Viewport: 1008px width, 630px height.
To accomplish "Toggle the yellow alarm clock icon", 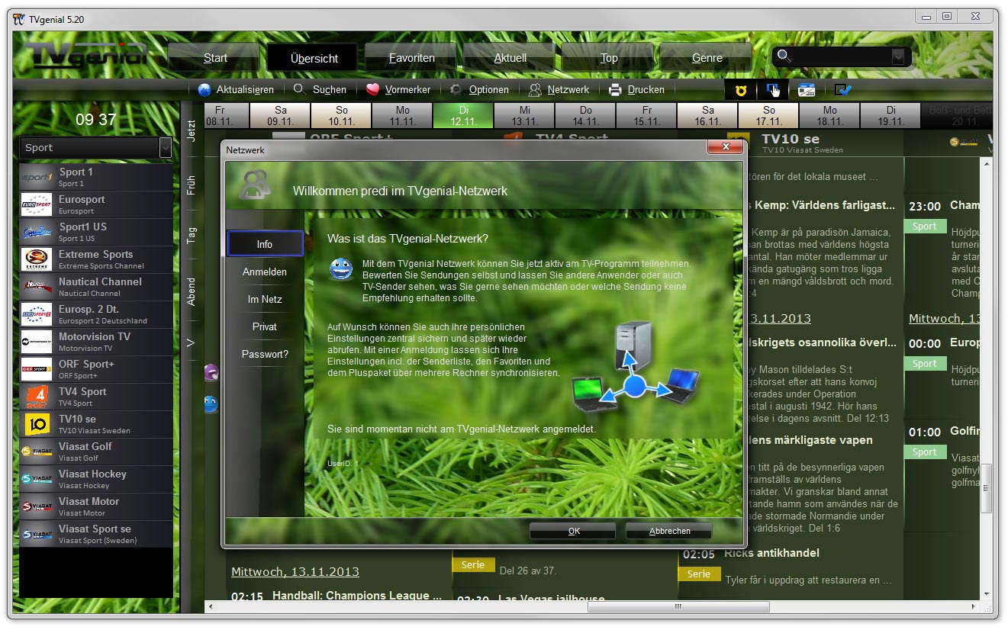I will pos(740,90).
